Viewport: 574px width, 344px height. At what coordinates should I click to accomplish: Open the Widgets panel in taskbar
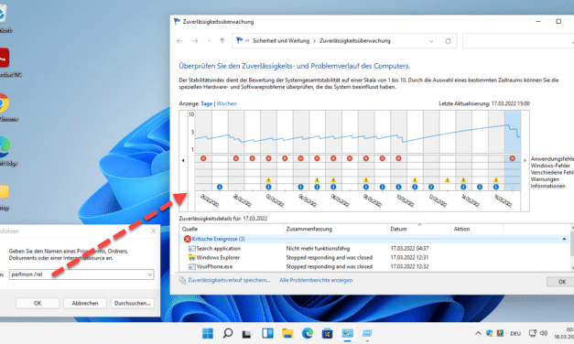(267, 333)
